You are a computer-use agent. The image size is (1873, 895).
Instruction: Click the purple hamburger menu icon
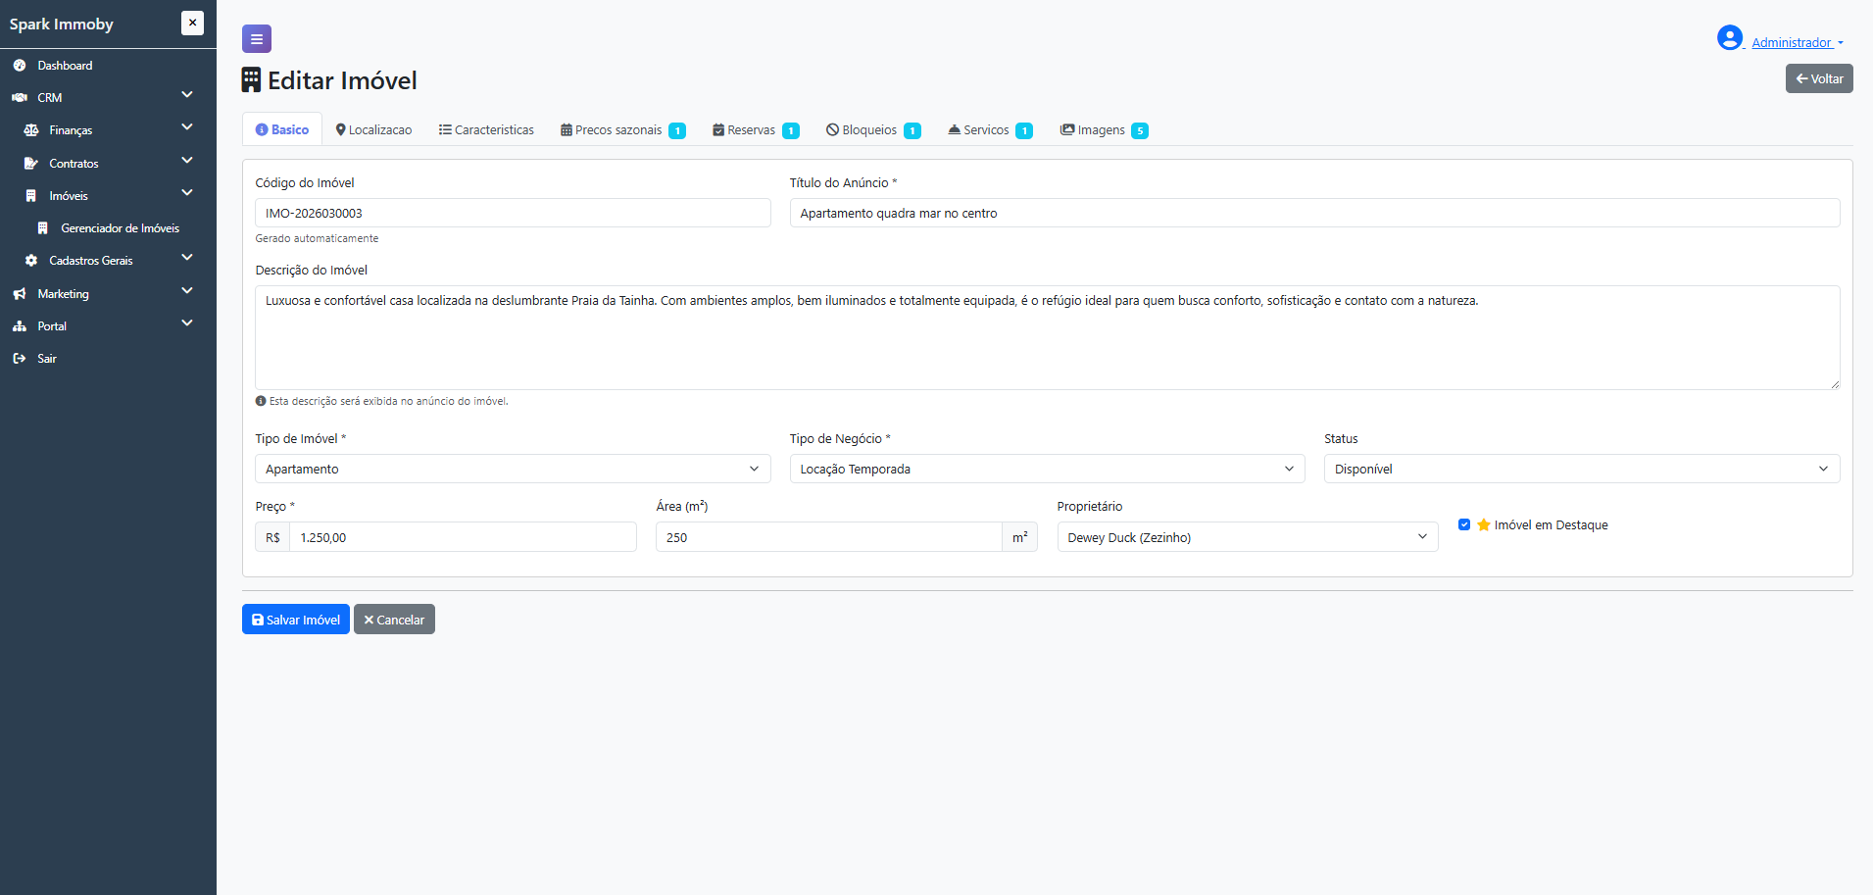[x=257, y=39]
